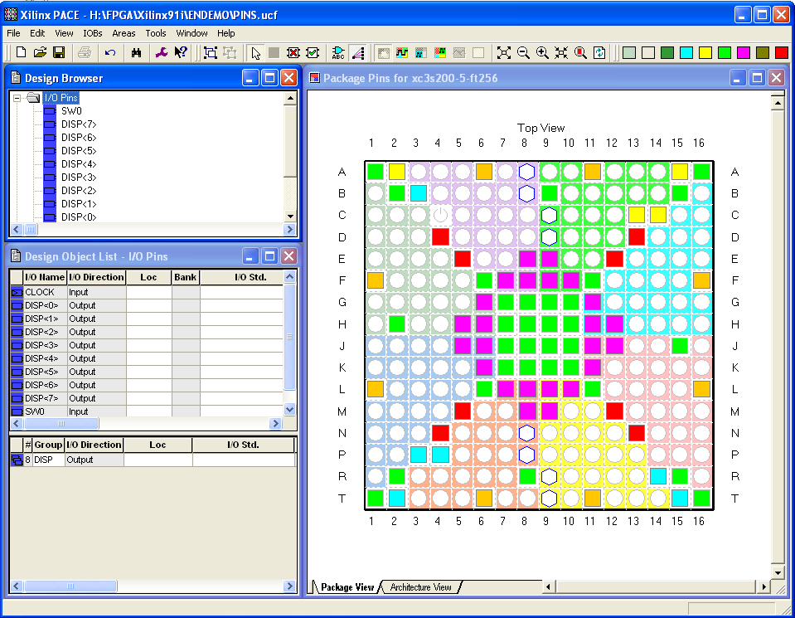Image resolution: width=795 pixels, height=618 pixels.
Task: Switch to the Architecture View tab
Action: [x=420, y=587]
